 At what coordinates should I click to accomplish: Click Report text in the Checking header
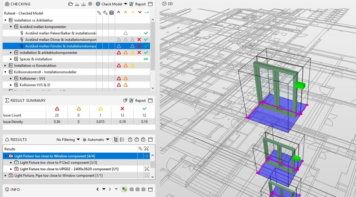tap(140, 4)
